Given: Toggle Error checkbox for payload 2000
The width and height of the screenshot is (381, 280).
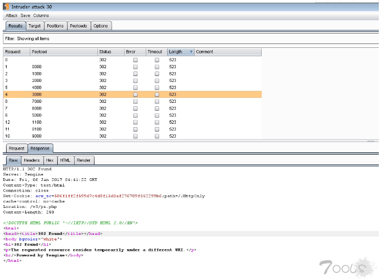Looking at the screenshot, I should [x=135, y=80].
